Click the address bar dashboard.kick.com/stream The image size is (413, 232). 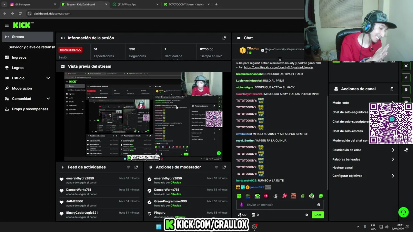coord(52,14)
